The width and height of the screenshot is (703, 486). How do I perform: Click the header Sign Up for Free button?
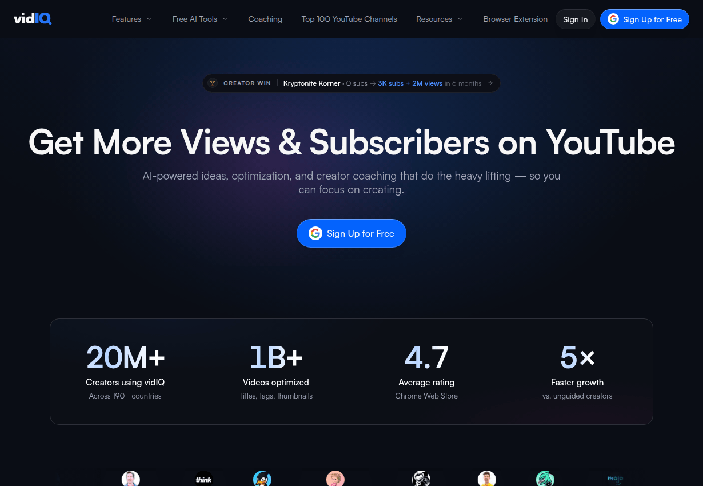pyautogui.click(x=645, y=19)
